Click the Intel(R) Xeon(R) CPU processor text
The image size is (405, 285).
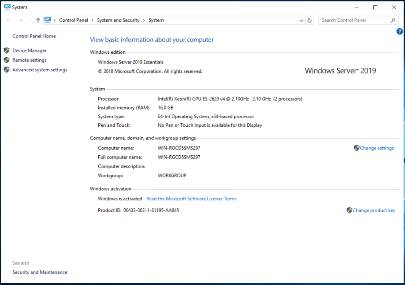click(x=230, y=99)
